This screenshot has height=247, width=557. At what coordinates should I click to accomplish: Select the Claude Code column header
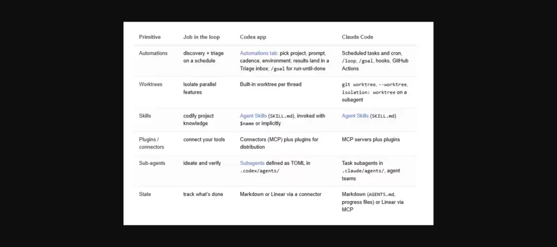coord(357,37)
